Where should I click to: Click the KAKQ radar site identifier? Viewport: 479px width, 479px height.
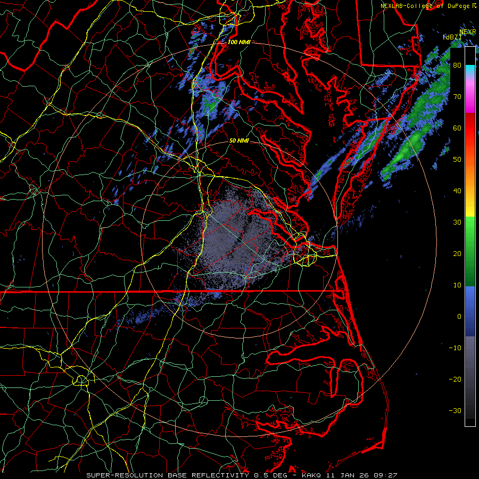pyautogui.click(x=311, y=475)
